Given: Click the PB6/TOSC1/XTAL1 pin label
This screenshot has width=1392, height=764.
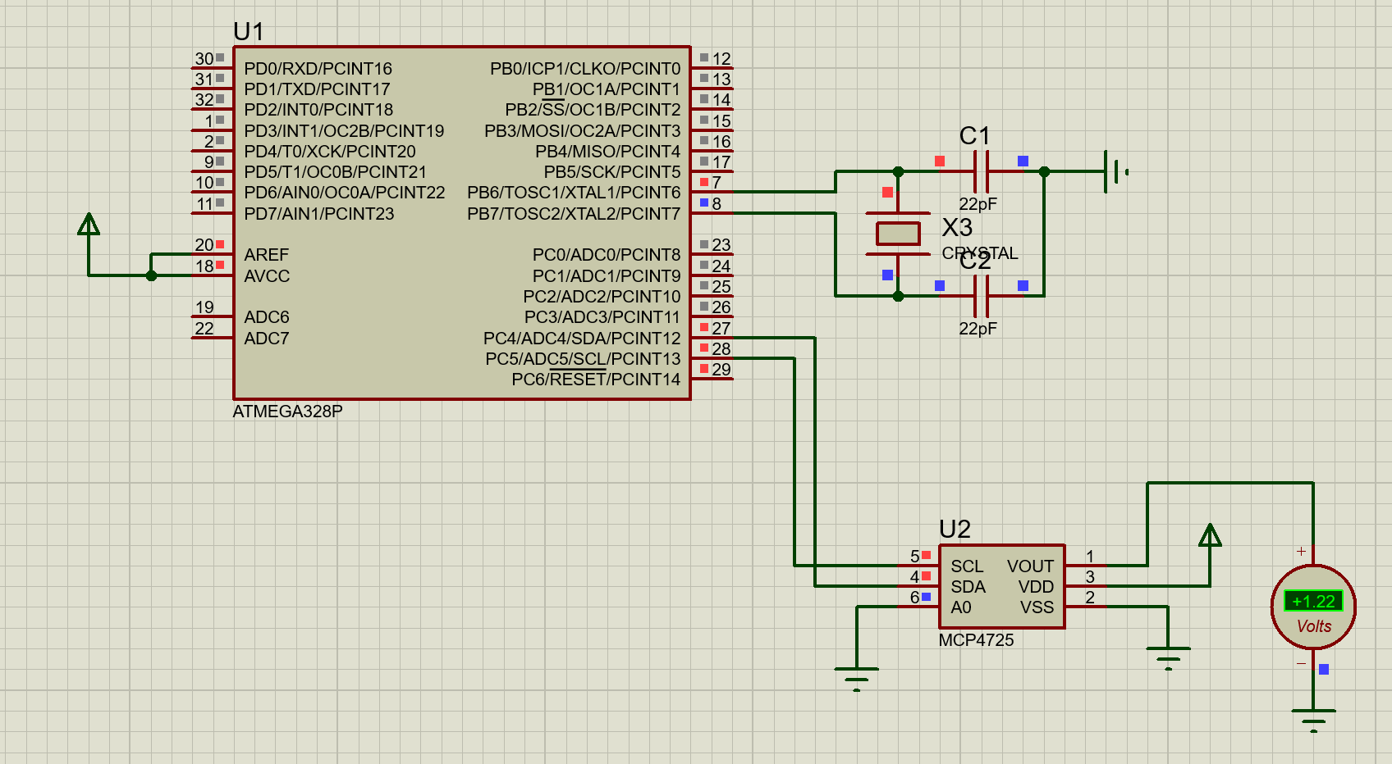Looking at the screenshot, I should [575, 192].
